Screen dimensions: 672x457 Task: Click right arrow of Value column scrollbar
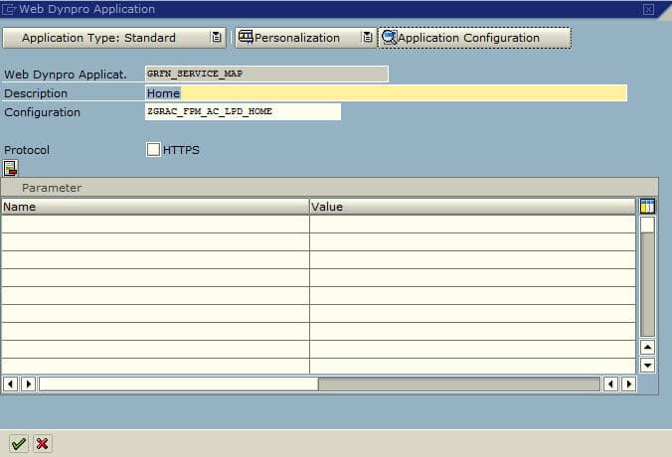click(x=628, y=383)
